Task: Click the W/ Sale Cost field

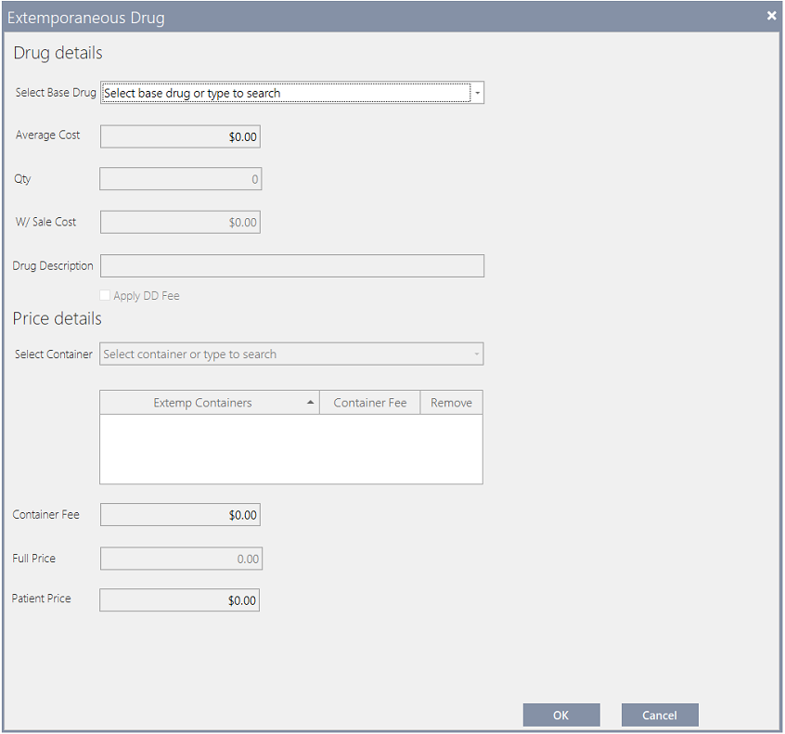Action: 179,222
